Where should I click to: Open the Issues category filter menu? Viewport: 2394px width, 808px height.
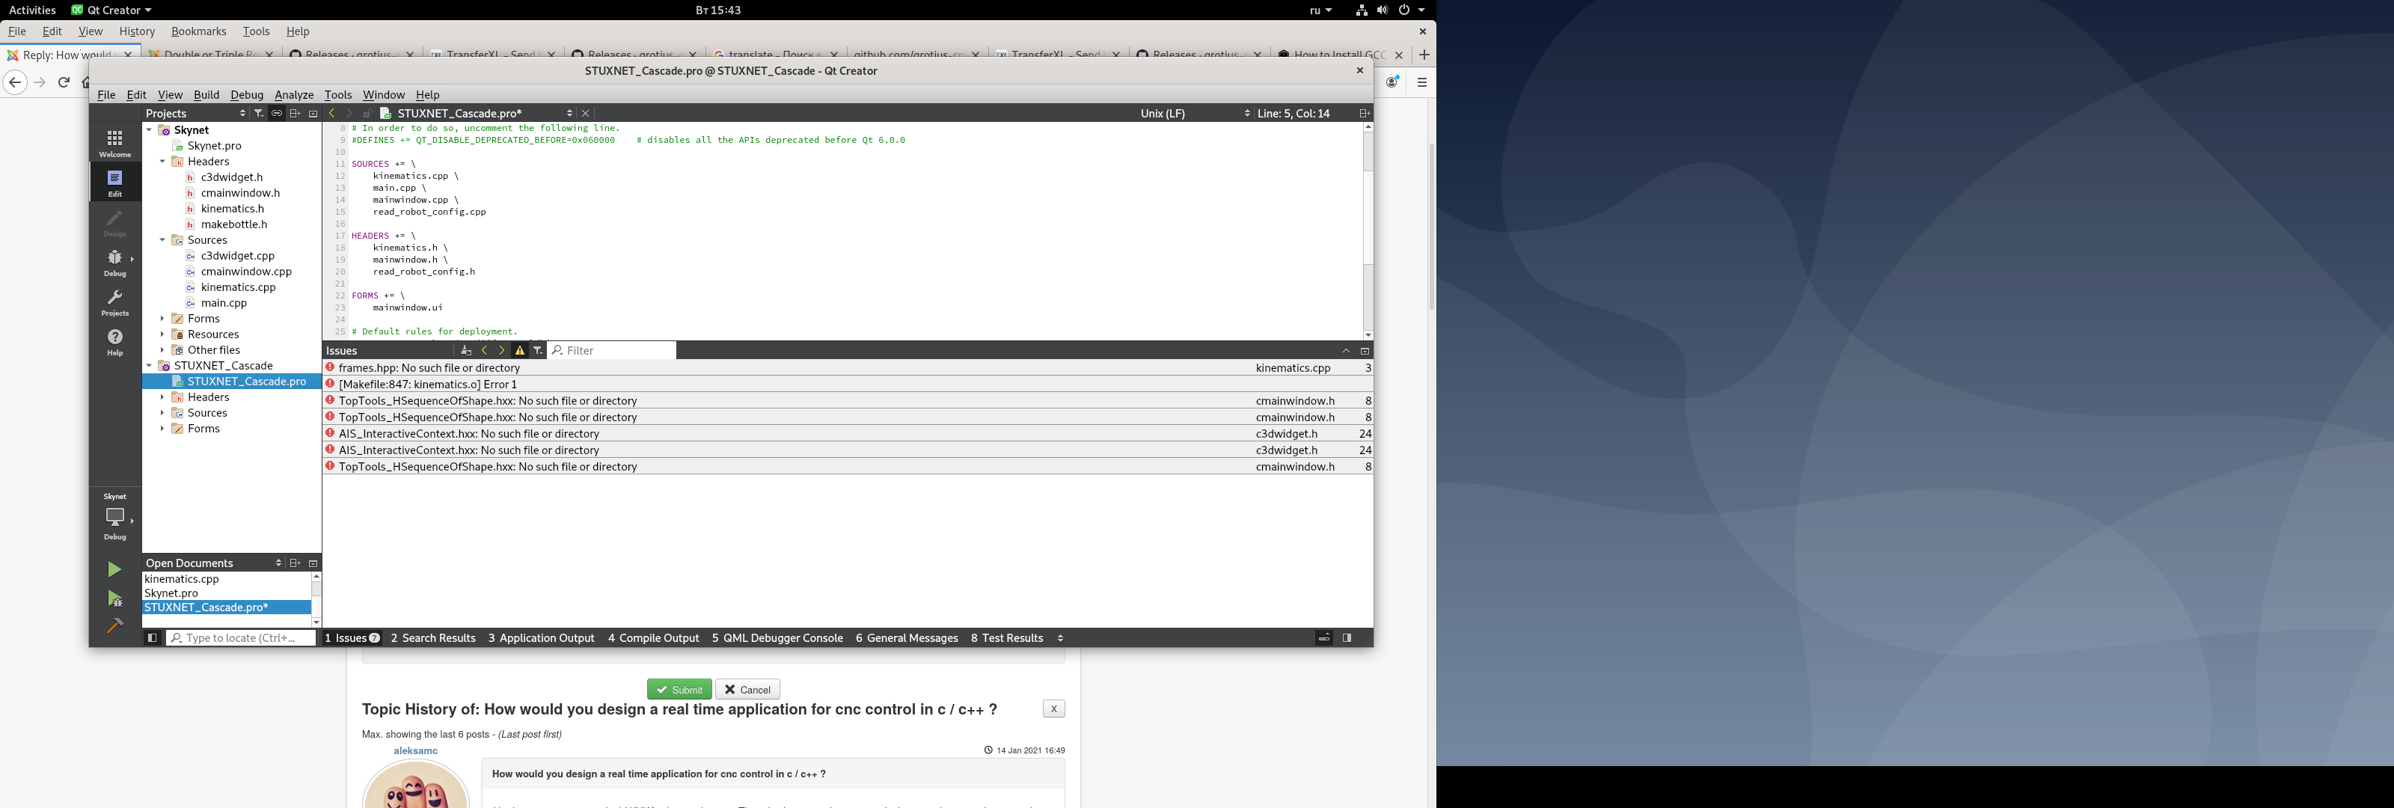click(x=537, y=351)
